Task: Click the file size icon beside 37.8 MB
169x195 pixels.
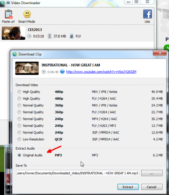Action: click(x=49, y=36)
